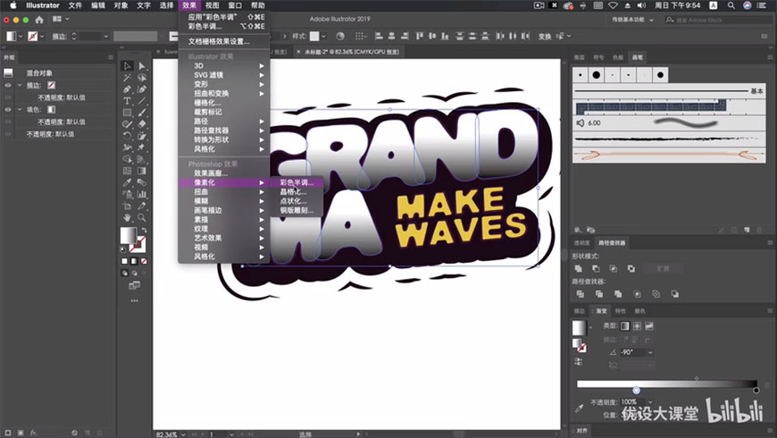Select the Type tool
The height and width of the screenshot is (438, 777).
[x=127, y=101]
